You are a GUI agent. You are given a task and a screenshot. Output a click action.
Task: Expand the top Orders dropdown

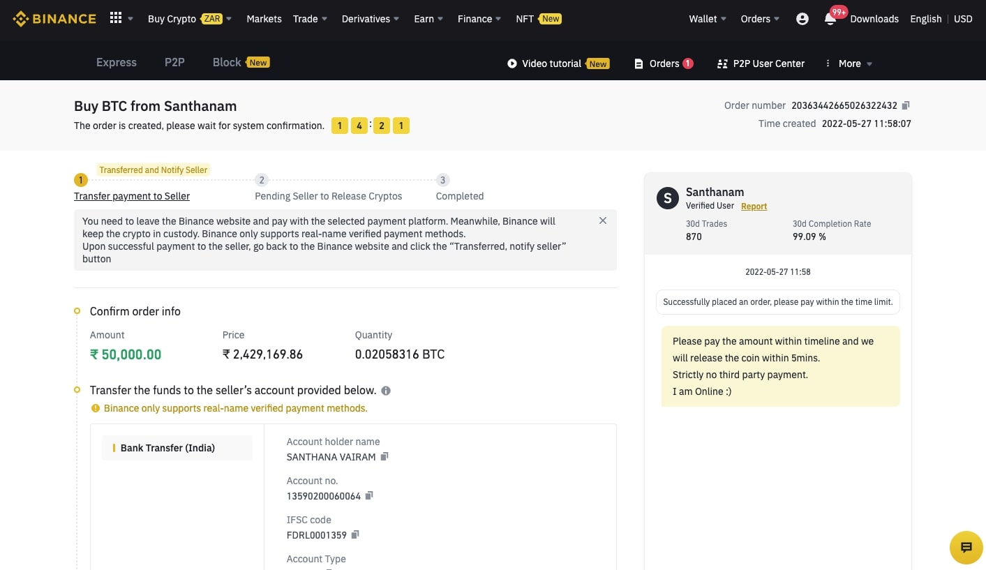coord(760,19)
